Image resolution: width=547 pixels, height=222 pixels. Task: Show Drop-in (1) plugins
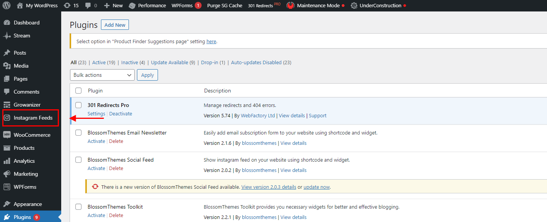pyautogui.click(x=213, y=62)
